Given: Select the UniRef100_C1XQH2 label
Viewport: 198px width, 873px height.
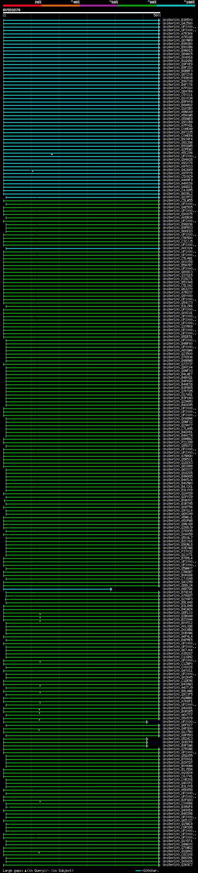Looking at the screenshot, I should [177, 657].
